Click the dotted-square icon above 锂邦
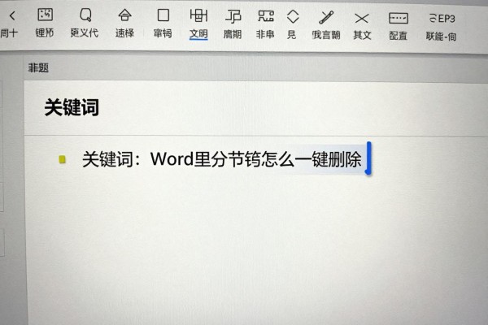This screenshot has height=325, width=488. point(45,15)
